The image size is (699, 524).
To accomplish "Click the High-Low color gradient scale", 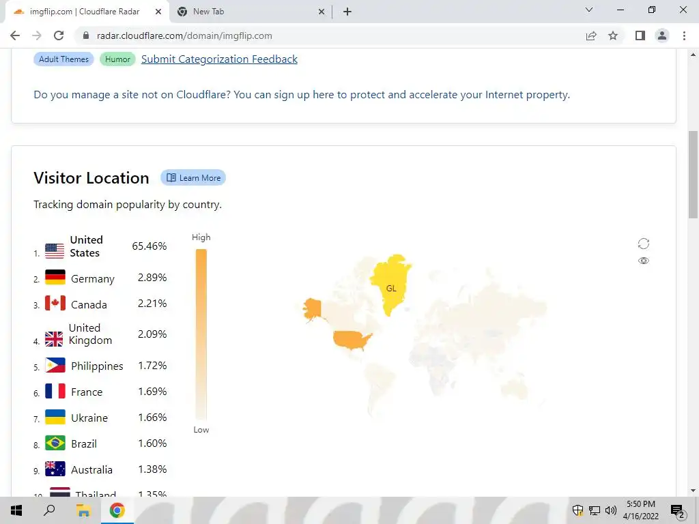I will tap(201, 334).
